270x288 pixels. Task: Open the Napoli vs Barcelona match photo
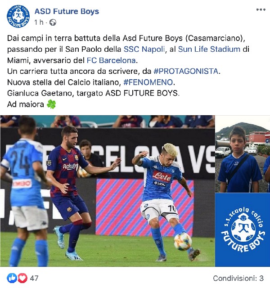point(108,191)
